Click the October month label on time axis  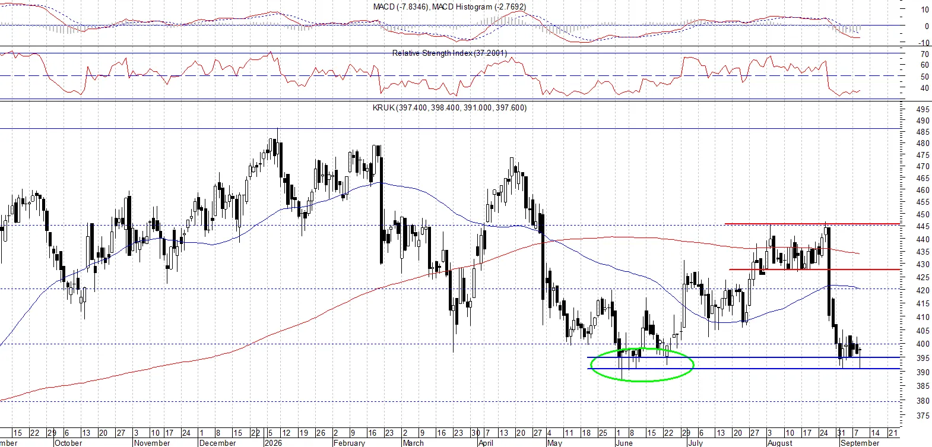(68, 443)
